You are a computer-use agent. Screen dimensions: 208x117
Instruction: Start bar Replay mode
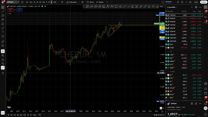pos(100,2)
